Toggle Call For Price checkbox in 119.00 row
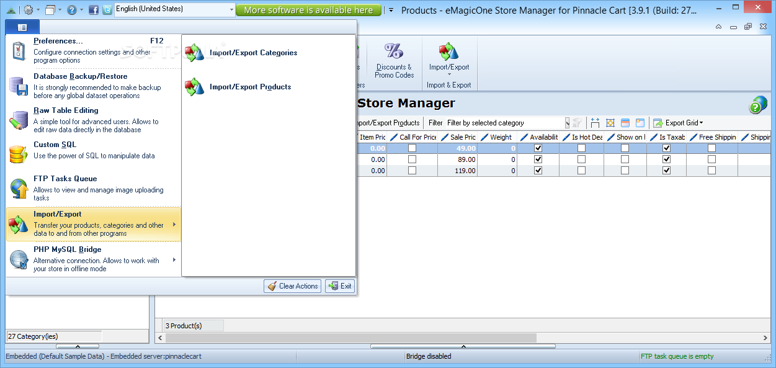 click(x=412, y=170)
